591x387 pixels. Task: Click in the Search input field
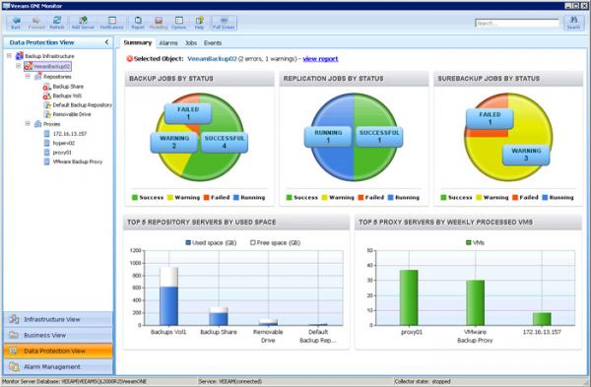517,23
